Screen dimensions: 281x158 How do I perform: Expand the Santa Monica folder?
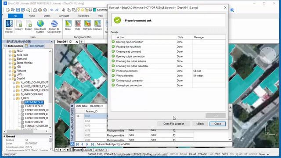click(10, 63)
